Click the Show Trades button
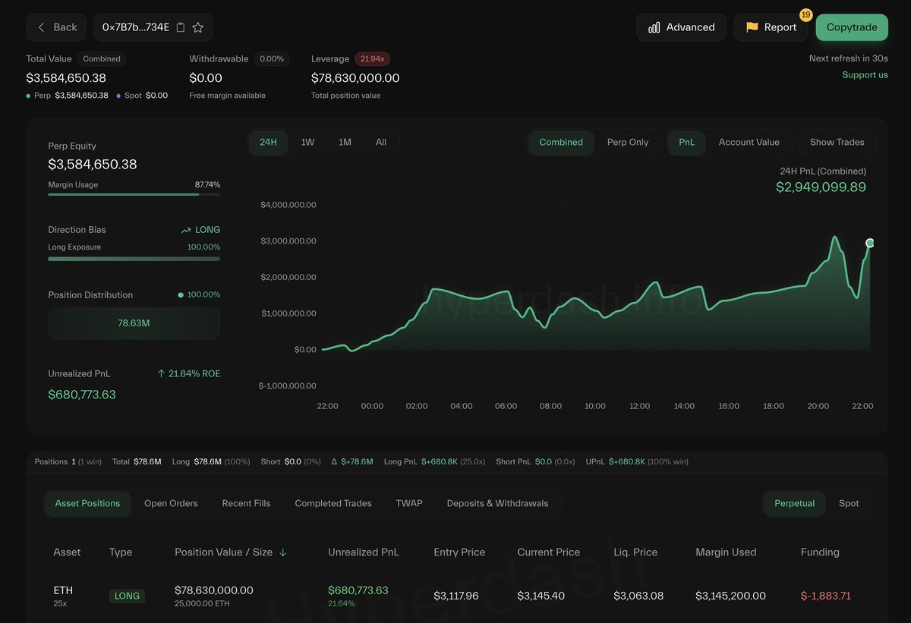This screenshot has height=623, width=911. [837, 142]
